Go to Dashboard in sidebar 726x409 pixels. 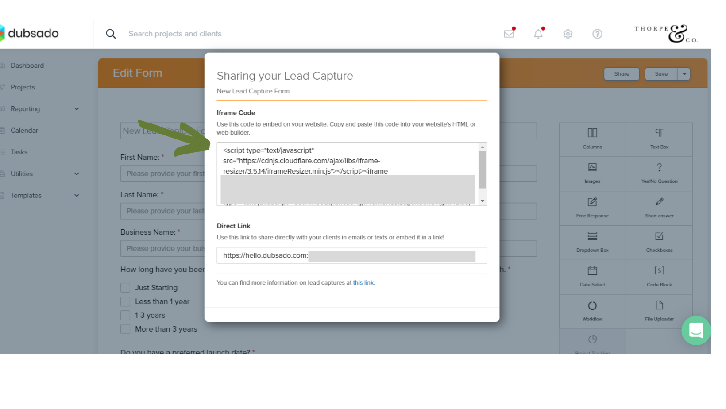pyautogui.click(x=27, y=66)
